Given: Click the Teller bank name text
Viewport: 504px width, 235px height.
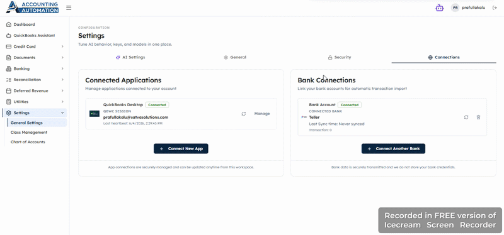Looking at the screenshot, I should (314, 117).
